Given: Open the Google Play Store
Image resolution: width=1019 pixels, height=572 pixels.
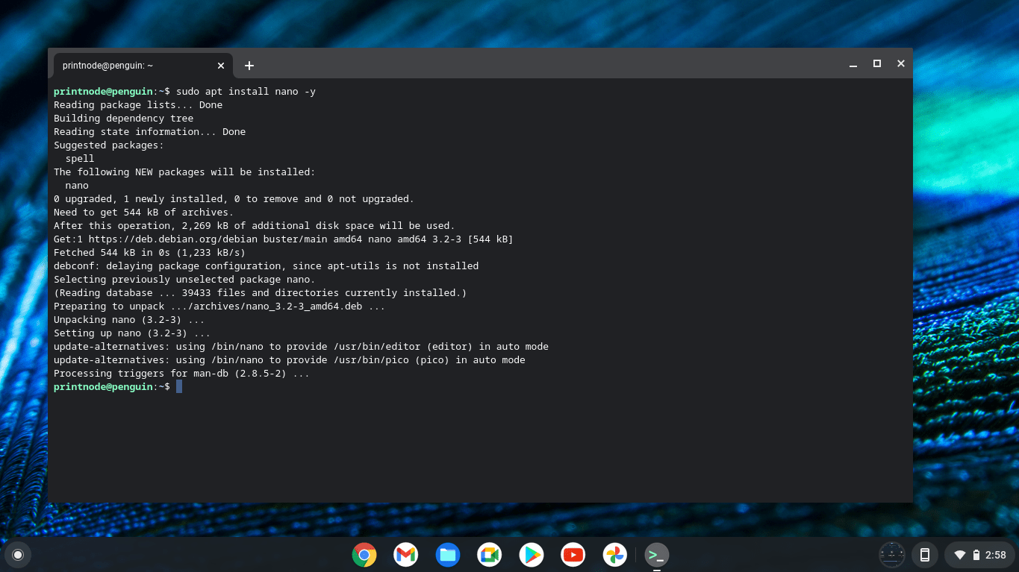Looking at the screenshot, I should 532,554.
